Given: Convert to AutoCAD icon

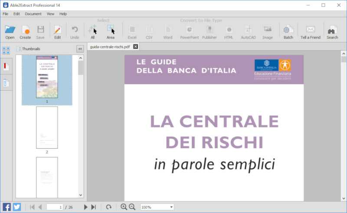Looking at the screenshot, I should pos(248,32).
